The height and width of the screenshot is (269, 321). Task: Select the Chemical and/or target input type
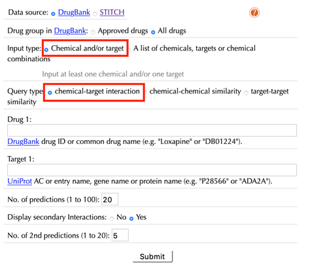[x=46, y=50]
